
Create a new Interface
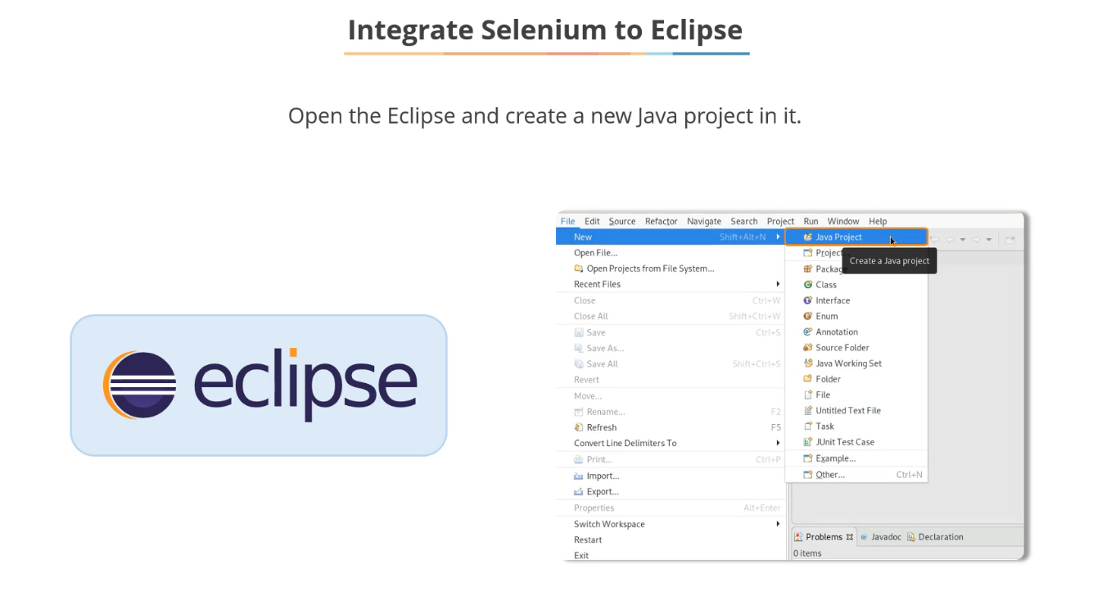click(x=856, y=300)
